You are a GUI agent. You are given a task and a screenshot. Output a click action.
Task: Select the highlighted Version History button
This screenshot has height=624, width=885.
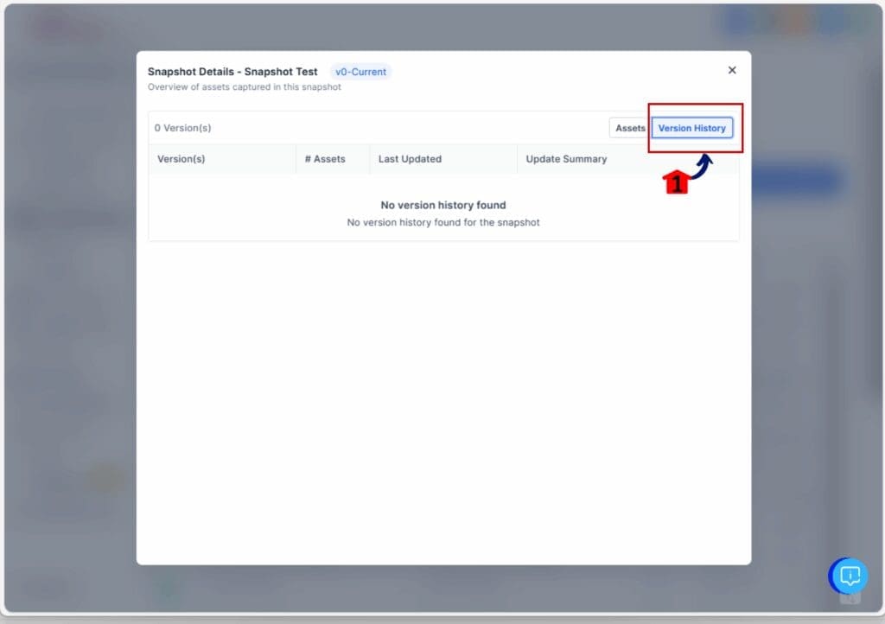691,128
